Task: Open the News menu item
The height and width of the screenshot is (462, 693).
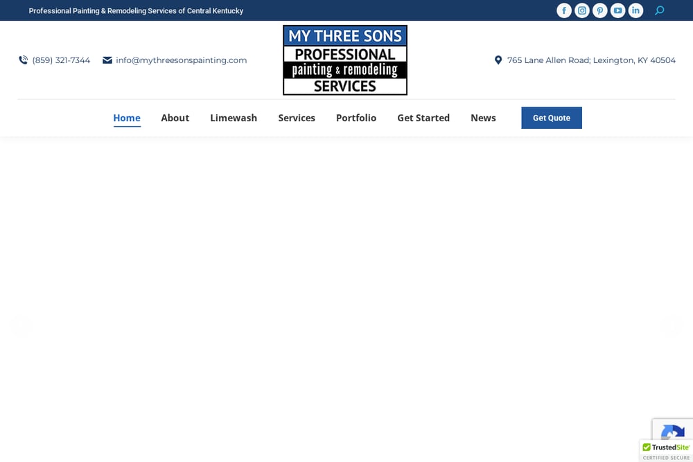Action: (483, 118)
